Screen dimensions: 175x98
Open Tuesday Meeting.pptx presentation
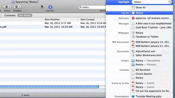click(148, 96)
